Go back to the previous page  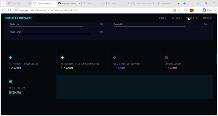pyautogui.click(x=4, y=10)
